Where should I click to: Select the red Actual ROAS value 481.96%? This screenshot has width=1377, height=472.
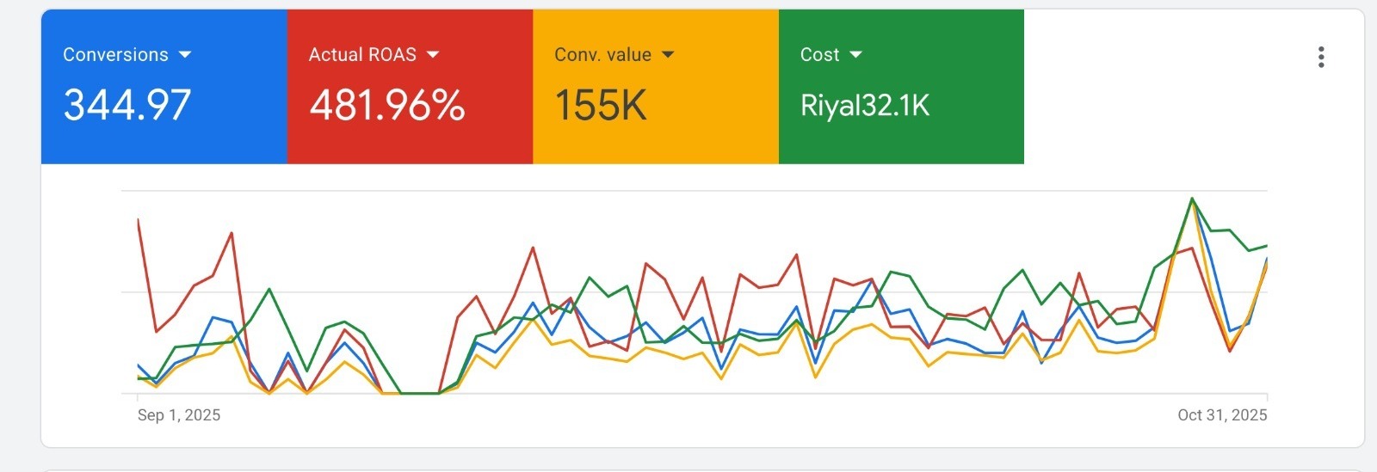(387, 106)
